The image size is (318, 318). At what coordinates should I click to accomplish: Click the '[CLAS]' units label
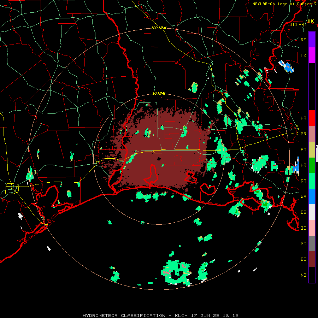[x=299, y=24]
